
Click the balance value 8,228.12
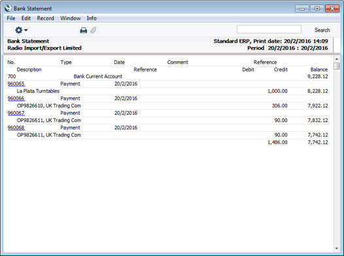point(318,91)
